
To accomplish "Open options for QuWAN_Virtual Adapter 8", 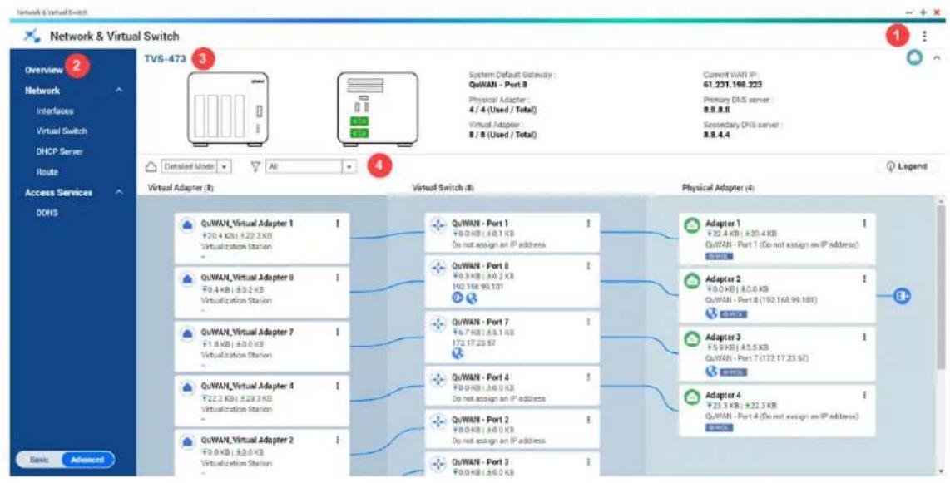I will [x=337, y=277].
